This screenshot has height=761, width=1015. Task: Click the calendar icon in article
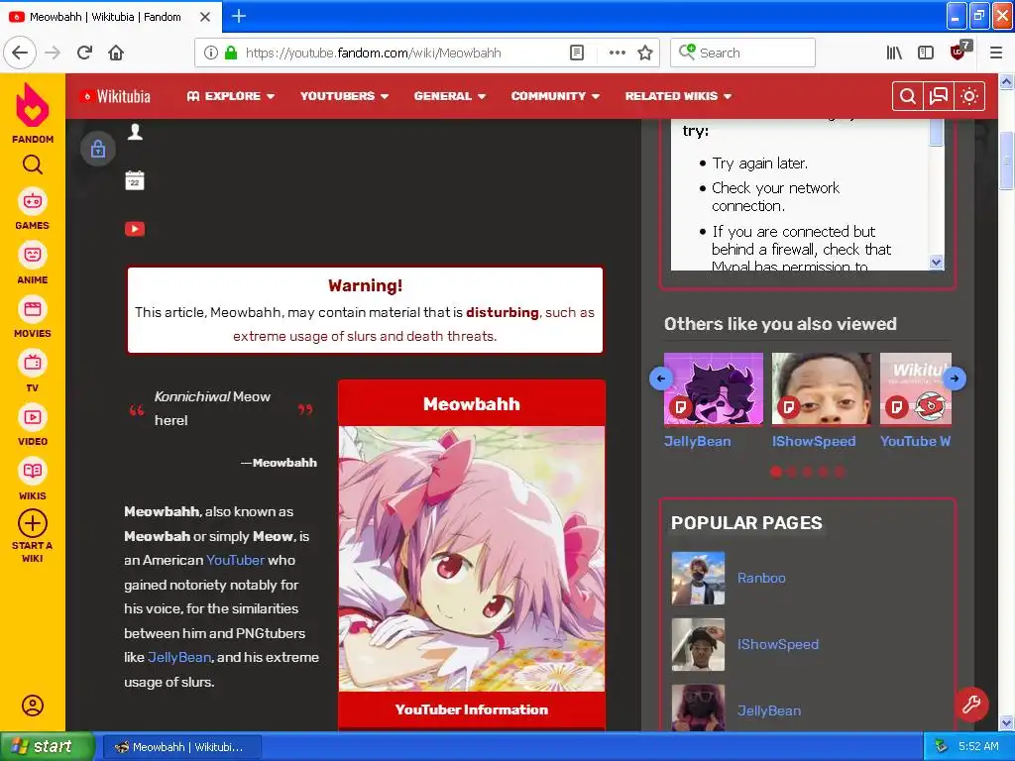(x=135, y=180)
